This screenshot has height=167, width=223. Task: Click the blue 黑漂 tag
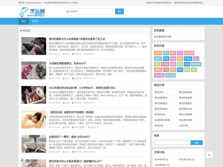point(166,58)
